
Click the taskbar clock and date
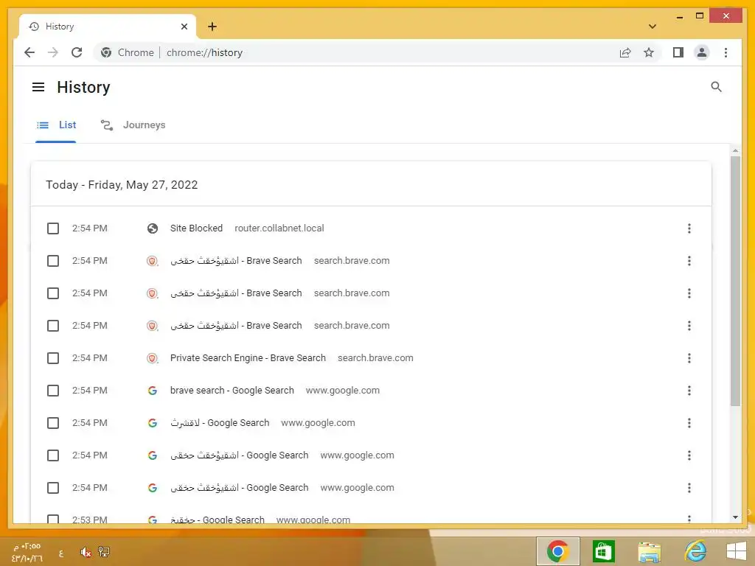(27, 553)
